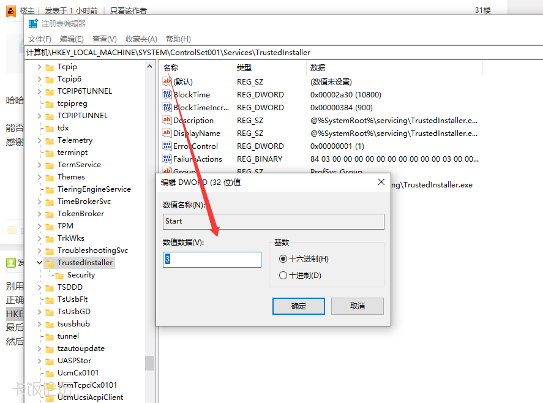Click the forum poster avatar icon
543x403 pixels.
[x=11, y=11]
